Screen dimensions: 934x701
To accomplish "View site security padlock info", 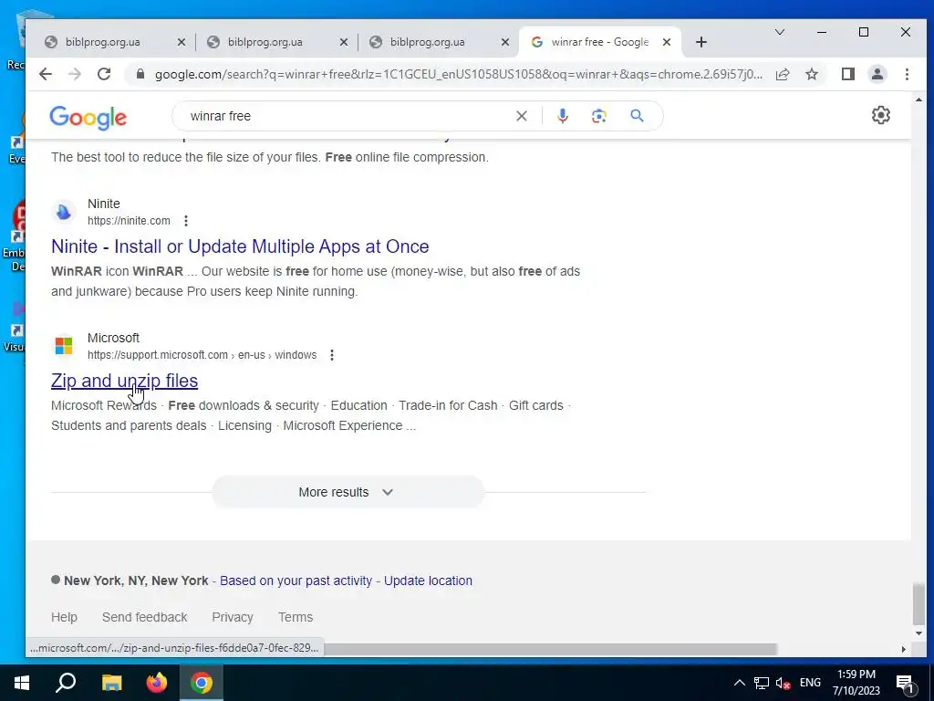I will [140, 75].
